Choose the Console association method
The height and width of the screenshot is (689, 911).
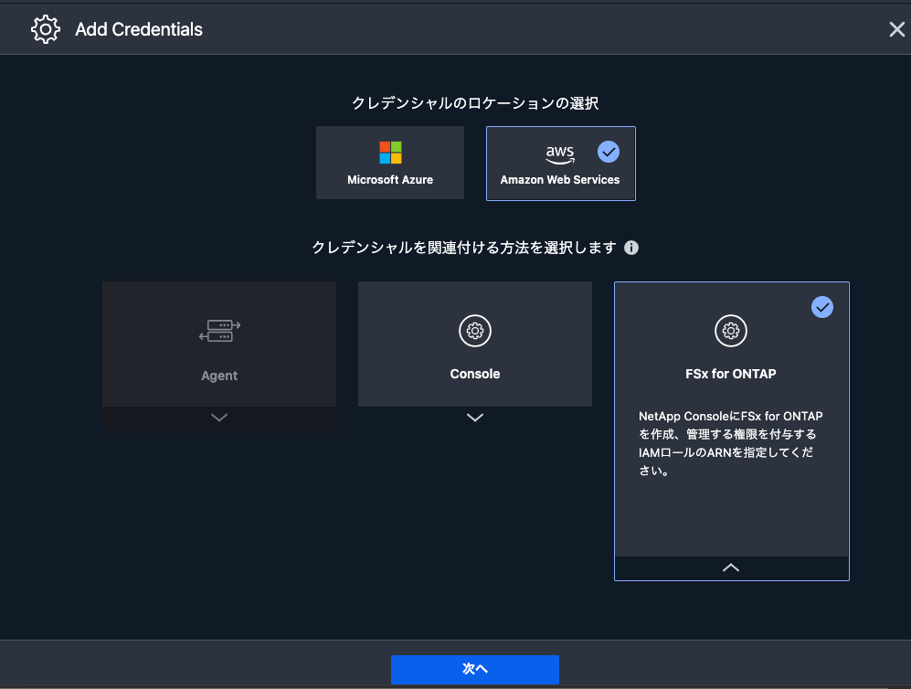tap(474, 344)
